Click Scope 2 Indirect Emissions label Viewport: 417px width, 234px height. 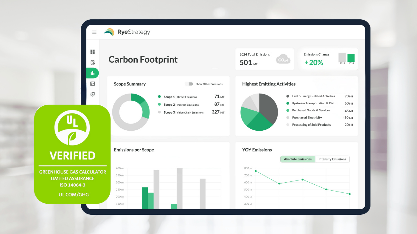click(181, 105)
